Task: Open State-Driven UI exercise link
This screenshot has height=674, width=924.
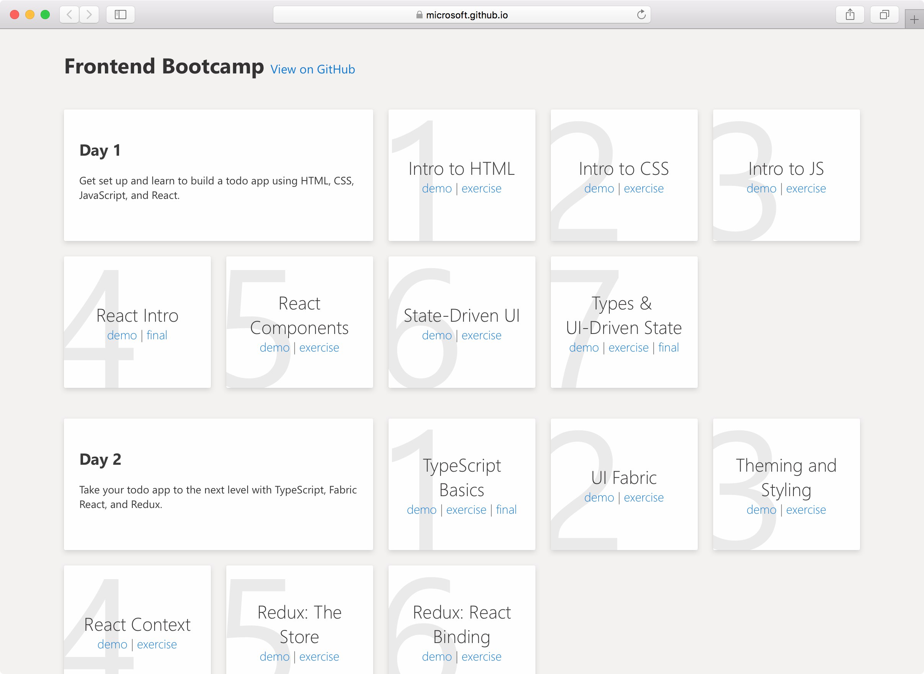Action: coord(482,335)
